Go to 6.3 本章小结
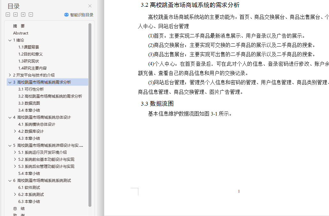 tap(29, 202)
